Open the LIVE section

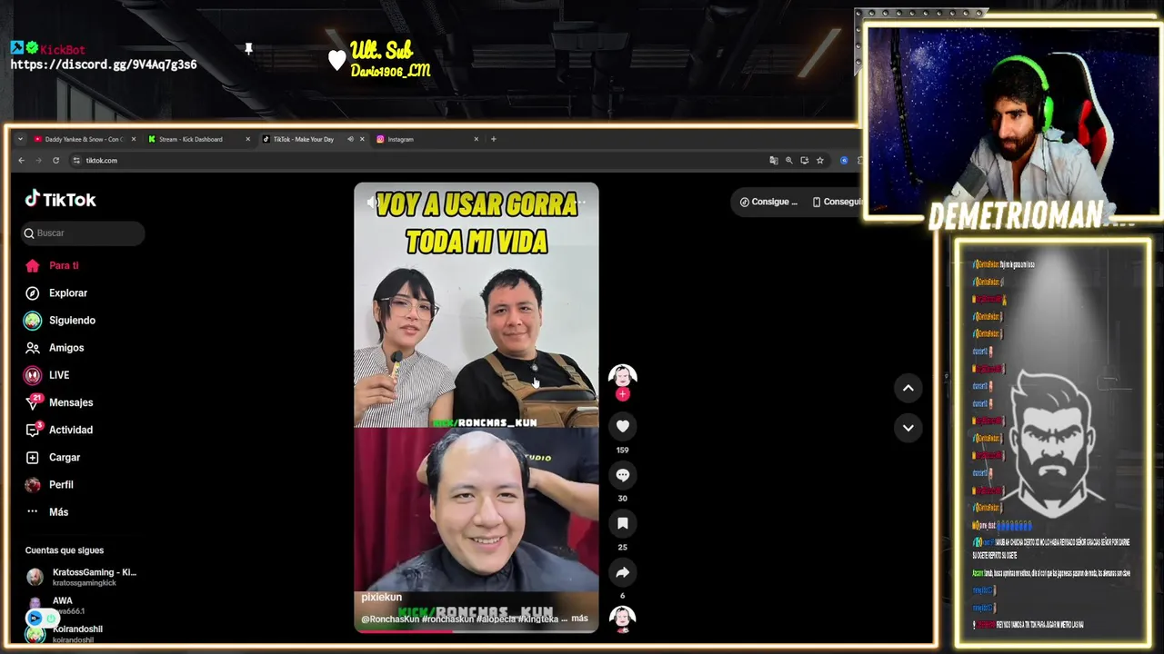pyautogui.click(x=59, y=375)
